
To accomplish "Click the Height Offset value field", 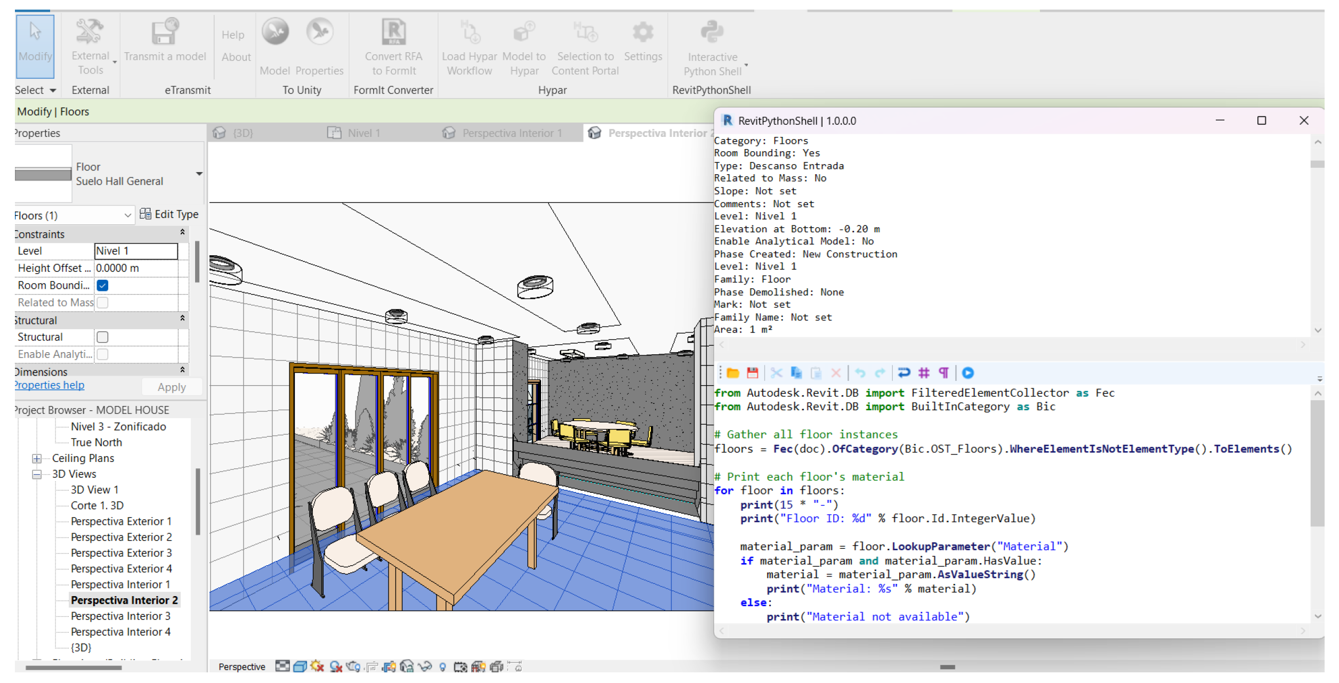I will click(x=136, y=268).
